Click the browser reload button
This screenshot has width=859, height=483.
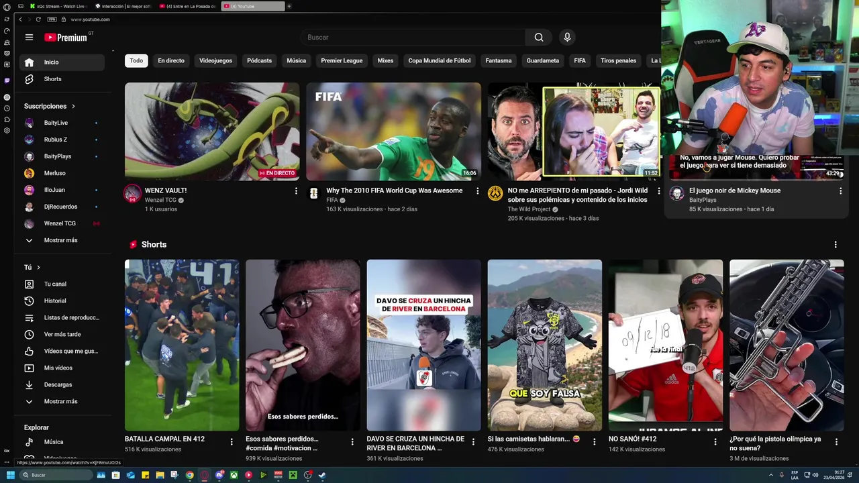(x=38, y=19)
